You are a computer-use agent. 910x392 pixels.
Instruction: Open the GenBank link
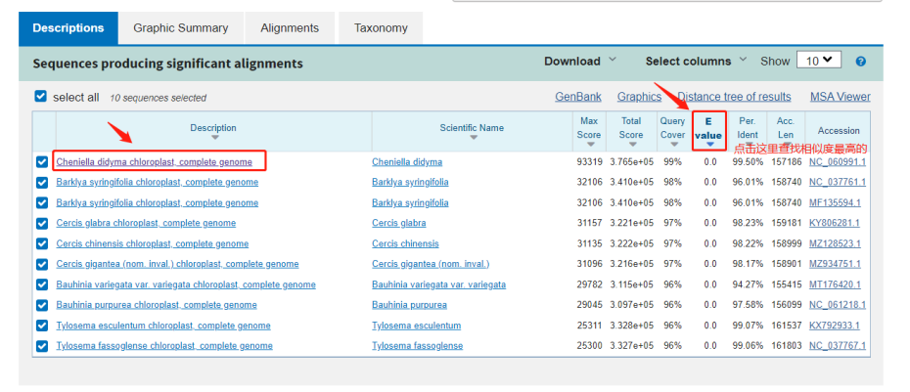click(578, 97)
